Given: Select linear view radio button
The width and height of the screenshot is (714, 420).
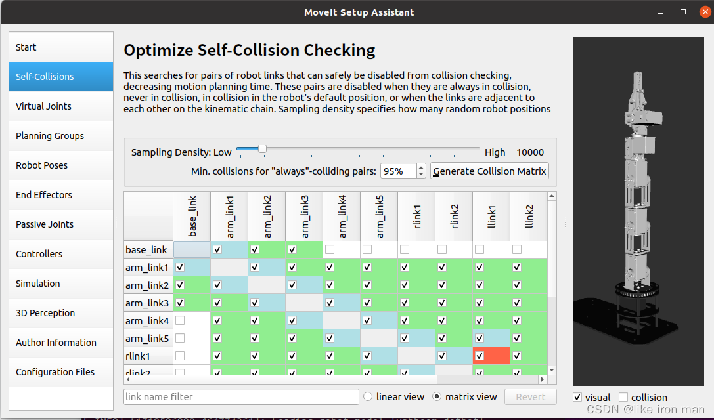Looking at the screenshot, I should pos(368,397).
